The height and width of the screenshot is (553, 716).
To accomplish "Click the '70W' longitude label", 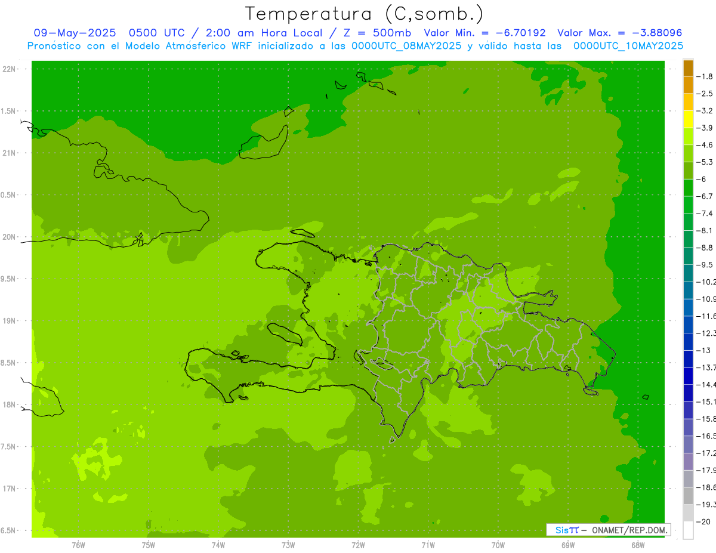I will [498, 545].
